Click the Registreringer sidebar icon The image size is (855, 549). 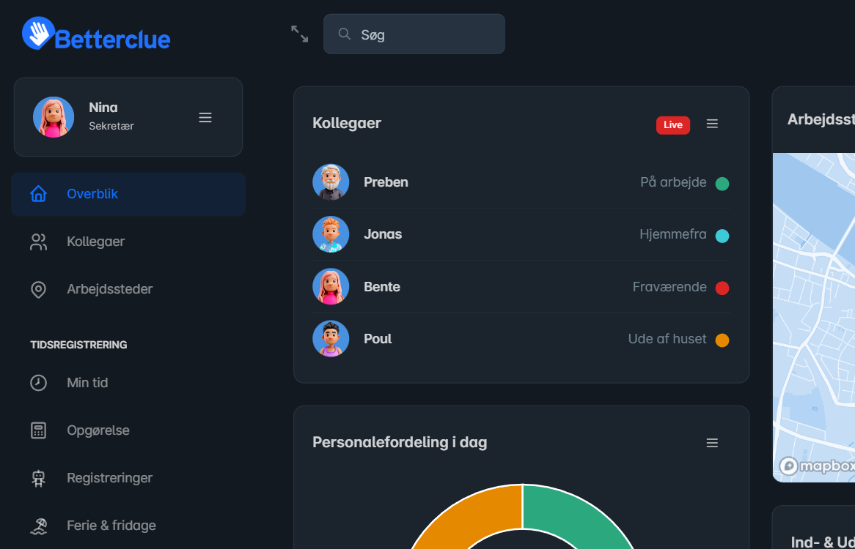click(38, 478)
